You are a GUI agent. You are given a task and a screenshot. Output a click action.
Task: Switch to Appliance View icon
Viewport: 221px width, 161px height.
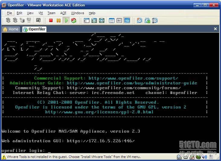click(119, 21)
